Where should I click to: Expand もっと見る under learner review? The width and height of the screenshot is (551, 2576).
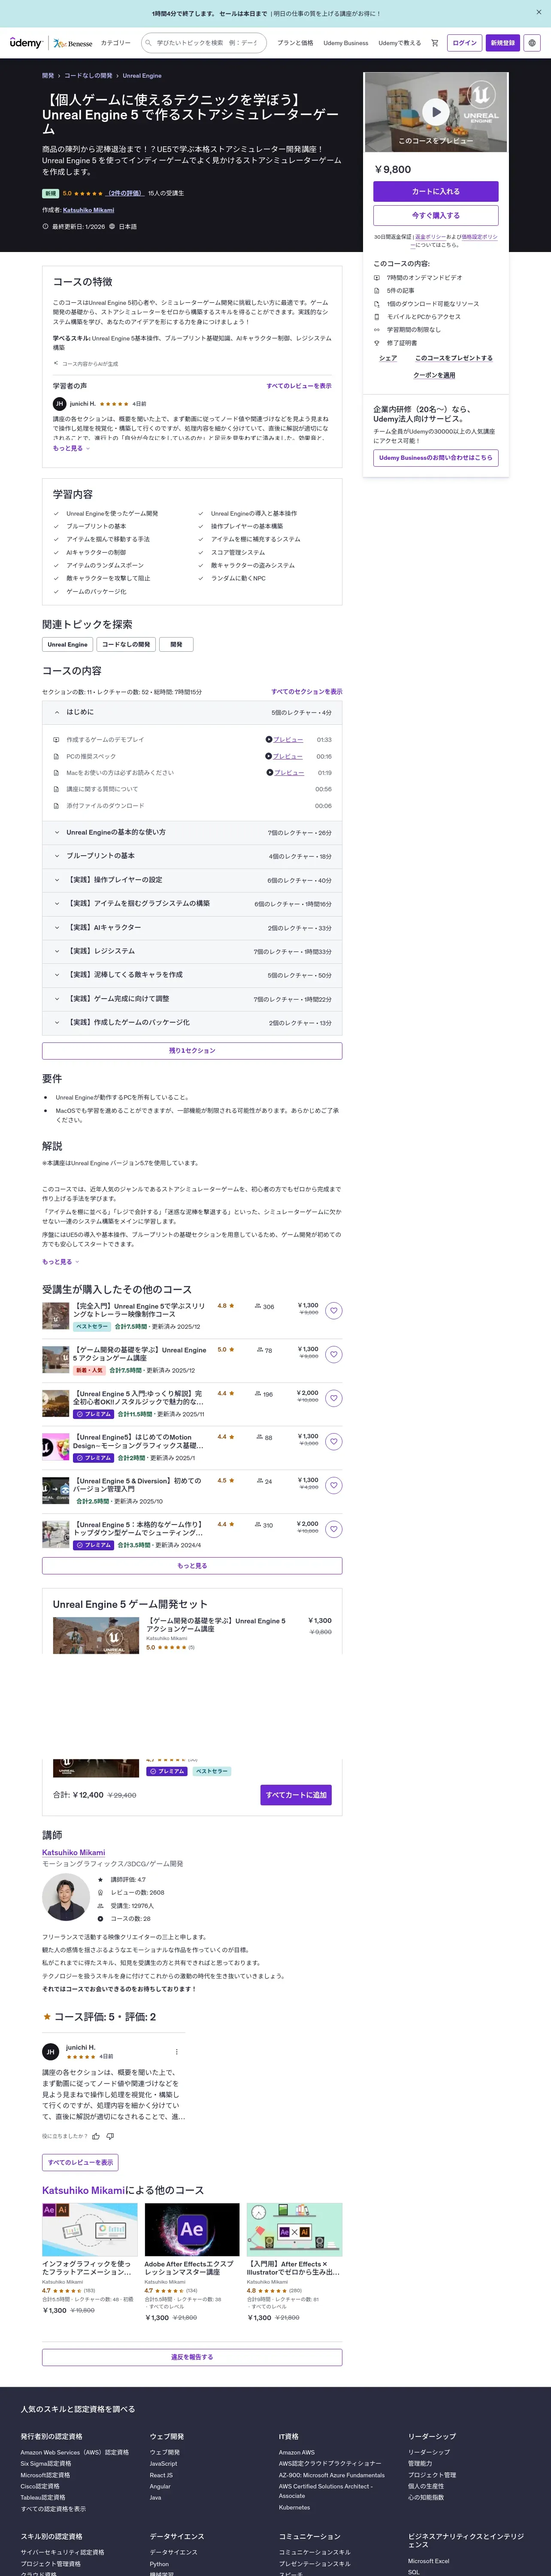(x=71, y=448)
